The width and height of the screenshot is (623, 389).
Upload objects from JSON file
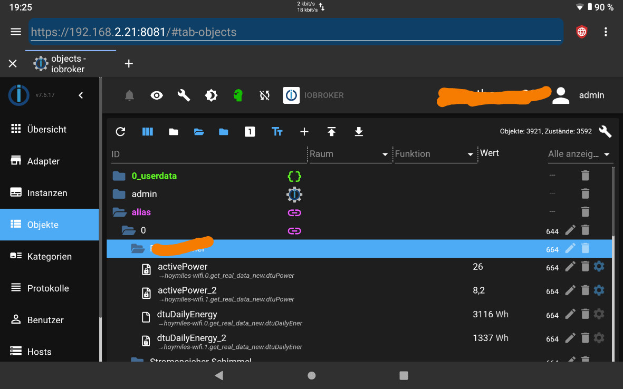[331, 132]
